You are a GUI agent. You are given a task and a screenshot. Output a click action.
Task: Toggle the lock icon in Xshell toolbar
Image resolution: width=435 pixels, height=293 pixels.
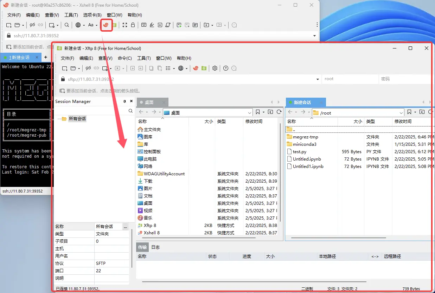(x=133, y=25)
